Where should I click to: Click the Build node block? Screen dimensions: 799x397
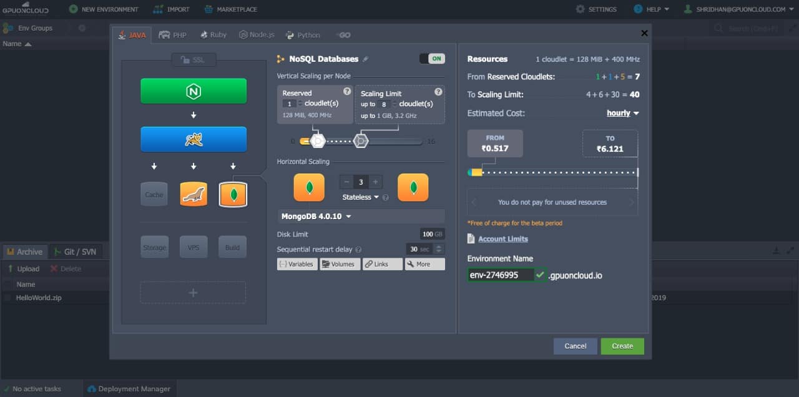click(232, 247)
